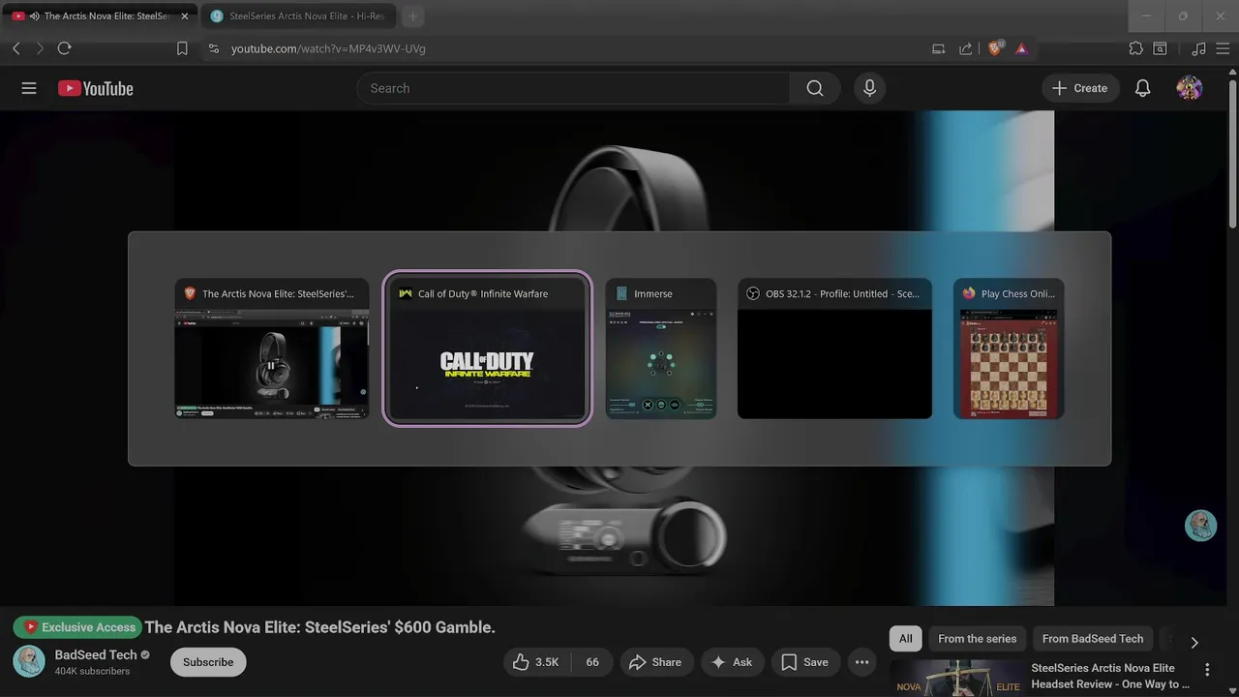This screenshot has height=697, width=1239.
Task: Open the music note playlist icon
Action: click(1198, 48)
